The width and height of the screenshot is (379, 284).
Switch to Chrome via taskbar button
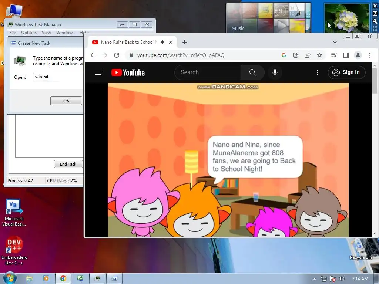tap(63, 279)
